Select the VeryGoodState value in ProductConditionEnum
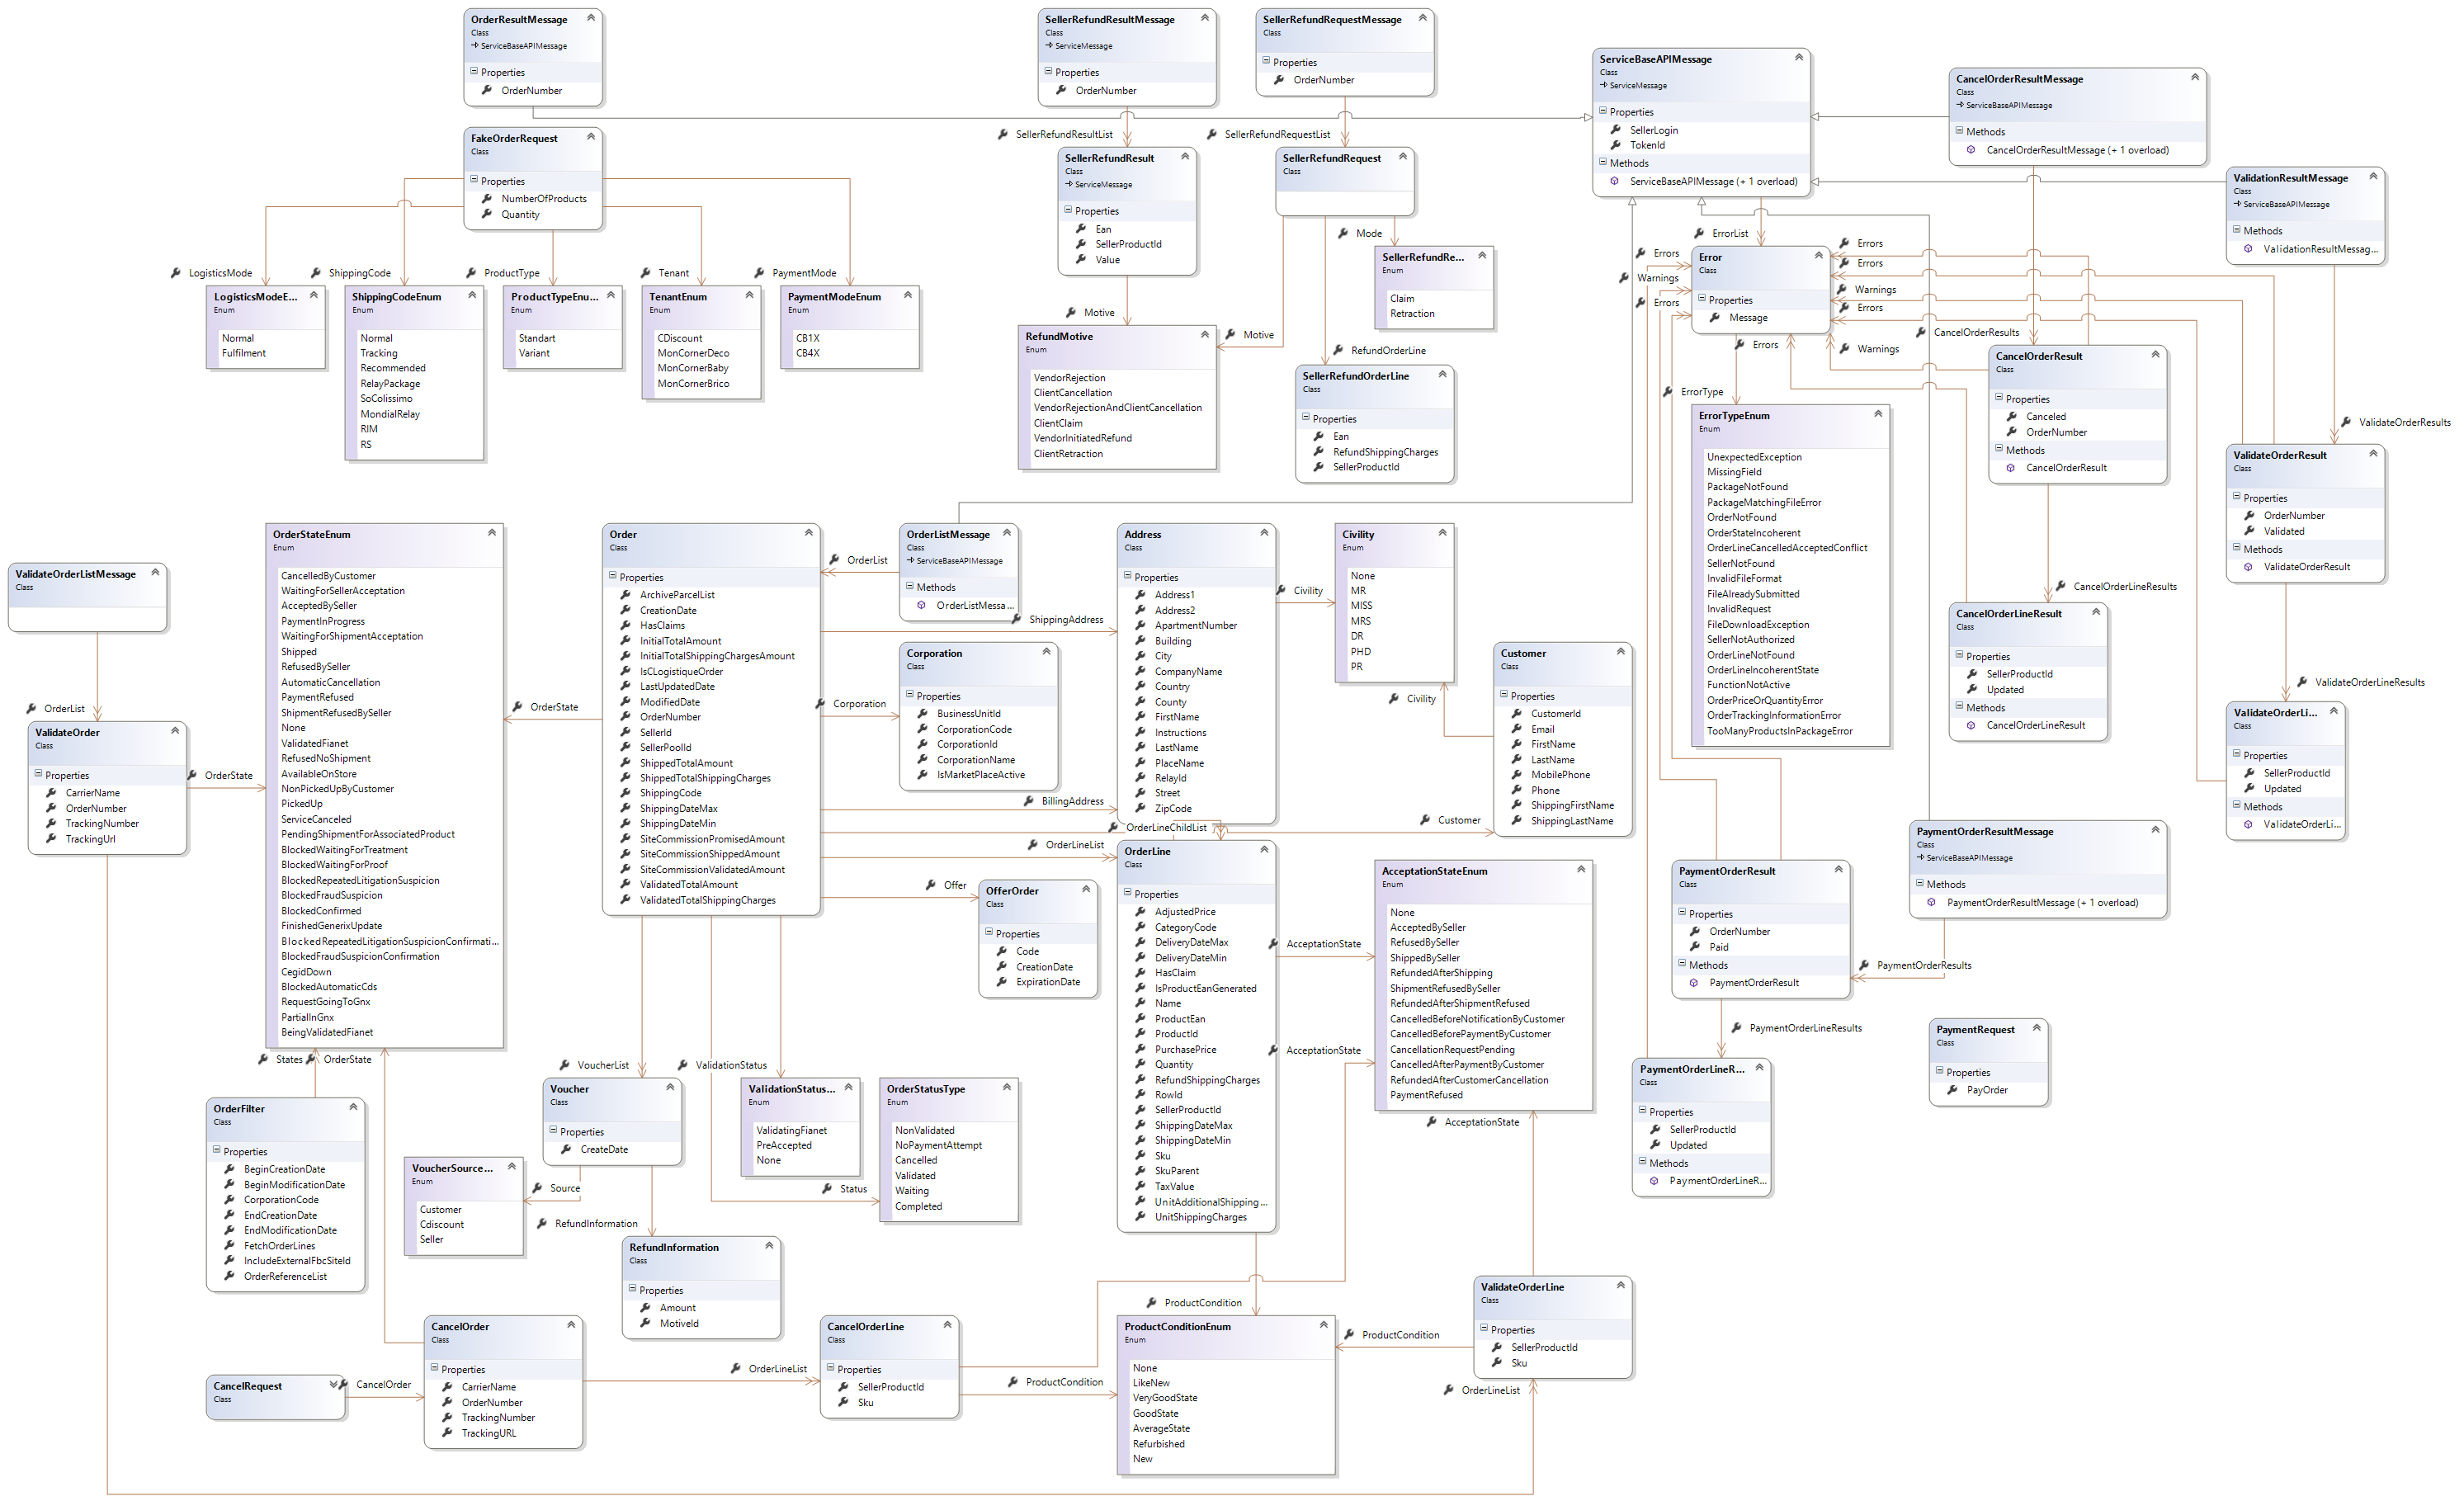 click(1164, 1398)
